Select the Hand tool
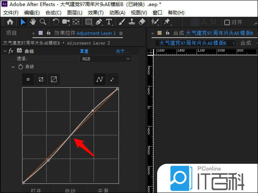The height and width of the screenshot is (193, 258). pyautogui.click(x=33, y=22)
